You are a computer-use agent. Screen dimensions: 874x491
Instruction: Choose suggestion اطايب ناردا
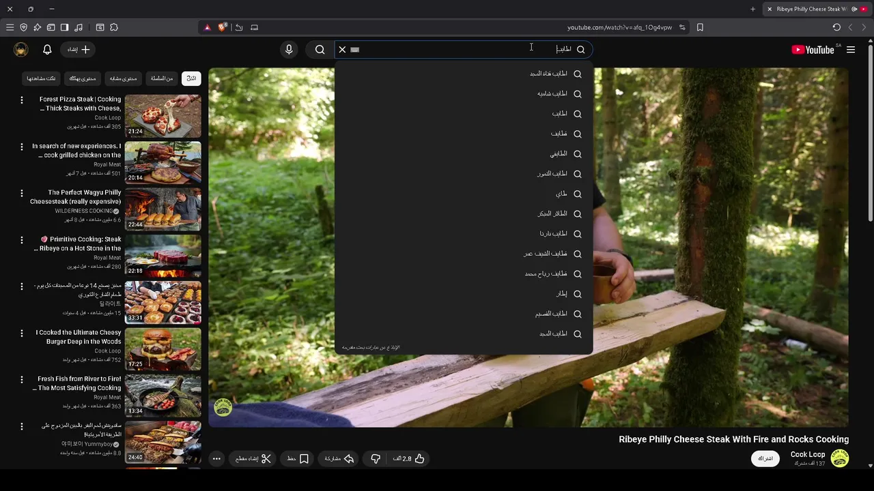[464, 233]
